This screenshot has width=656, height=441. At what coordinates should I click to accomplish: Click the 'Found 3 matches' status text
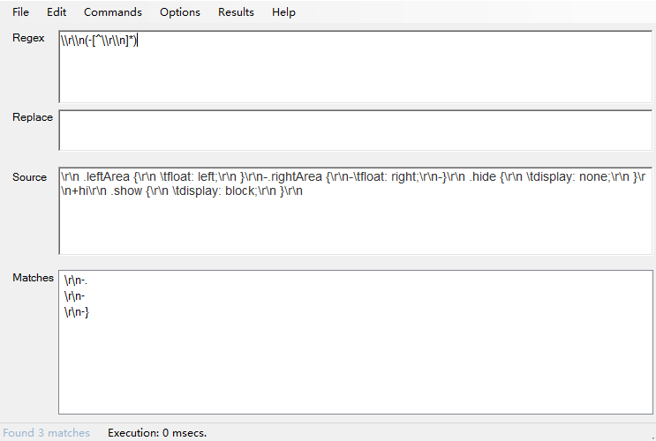coord(47,433)
